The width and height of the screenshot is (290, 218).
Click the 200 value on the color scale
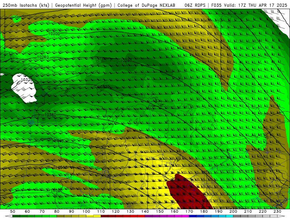pos(233,211)
